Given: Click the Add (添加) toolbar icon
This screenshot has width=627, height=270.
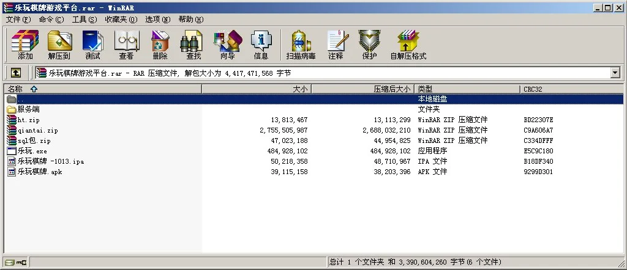Looking at the screenshot, I should click(25, 45).
